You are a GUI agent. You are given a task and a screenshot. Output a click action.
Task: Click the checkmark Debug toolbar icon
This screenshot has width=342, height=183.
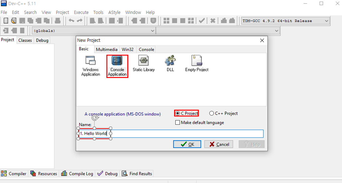point(202,21)
